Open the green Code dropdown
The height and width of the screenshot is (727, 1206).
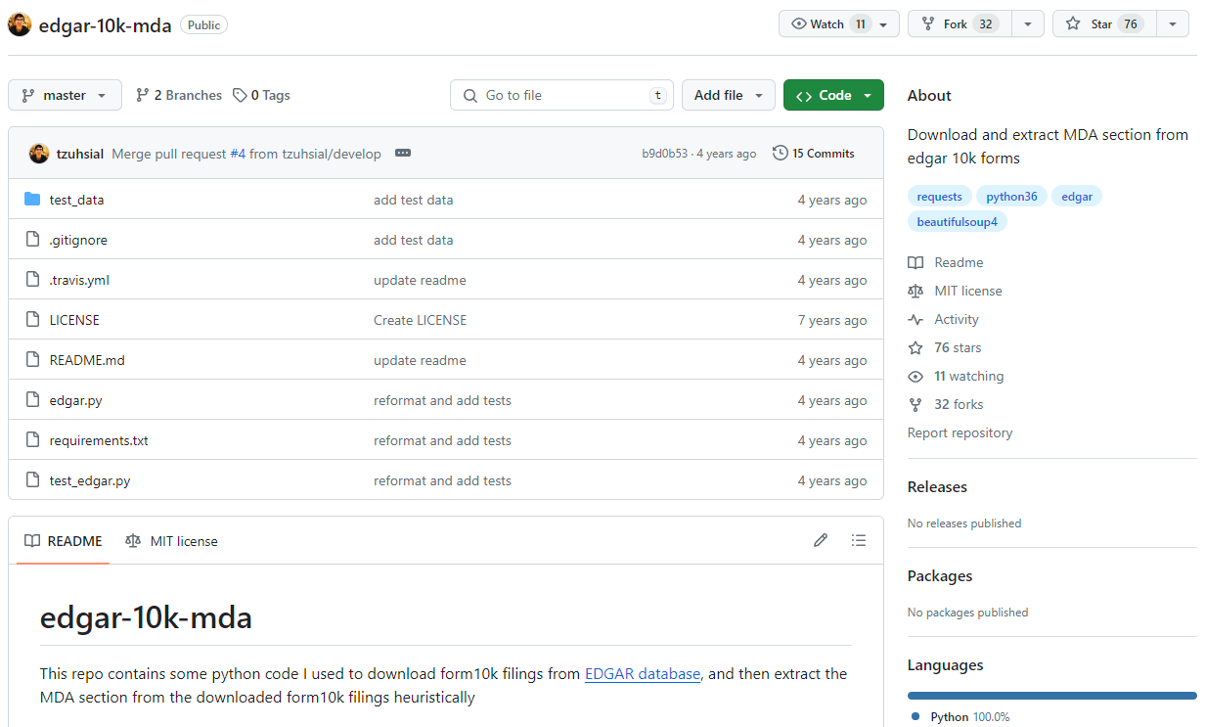833,95
